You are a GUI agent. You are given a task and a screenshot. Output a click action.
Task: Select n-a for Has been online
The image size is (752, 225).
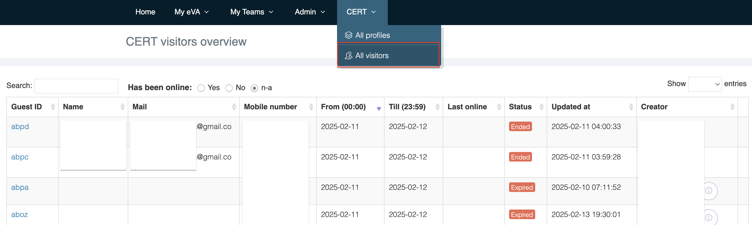[254, 88]
